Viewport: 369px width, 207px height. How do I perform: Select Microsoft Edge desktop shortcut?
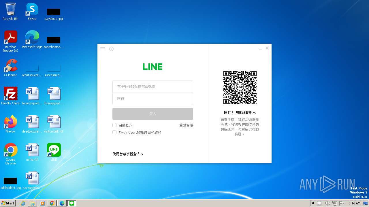pyautogui.click(x=32, y=40)
